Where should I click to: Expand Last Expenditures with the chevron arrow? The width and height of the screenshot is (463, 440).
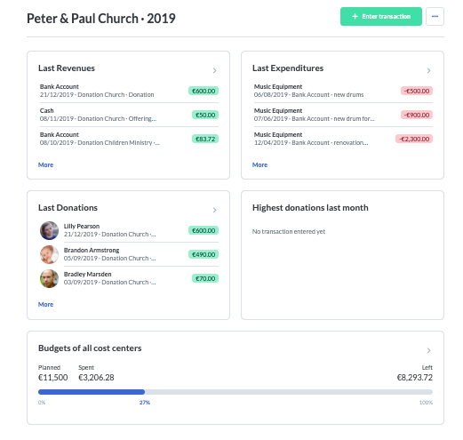point(428,70)
